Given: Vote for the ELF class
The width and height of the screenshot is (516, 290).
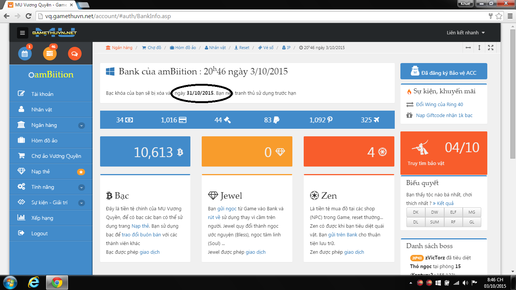Looking at the screenshot, I should (453, 212).
